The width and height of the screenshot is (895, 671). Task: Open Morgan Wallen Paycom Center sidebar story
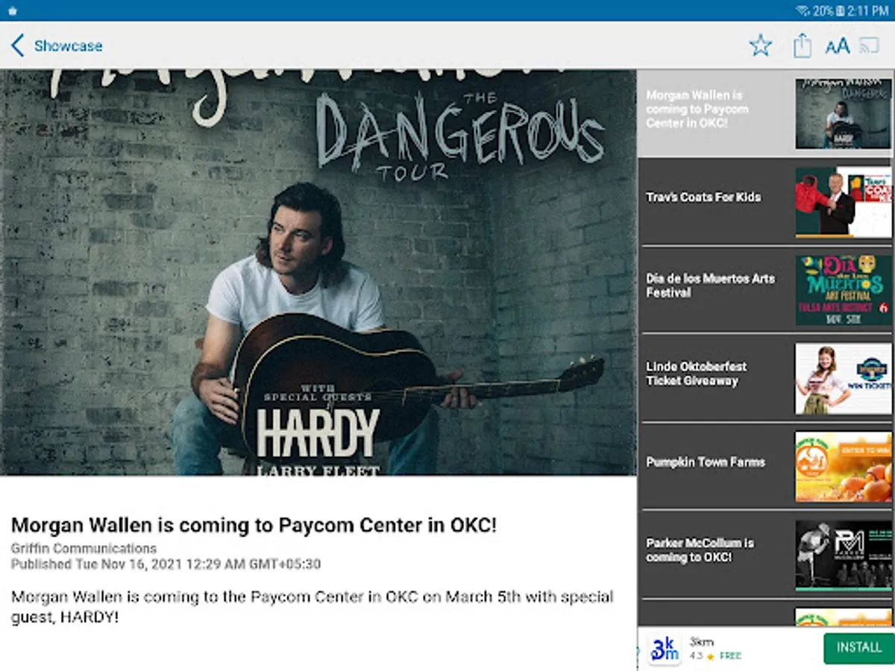click(x=766, y=113)
